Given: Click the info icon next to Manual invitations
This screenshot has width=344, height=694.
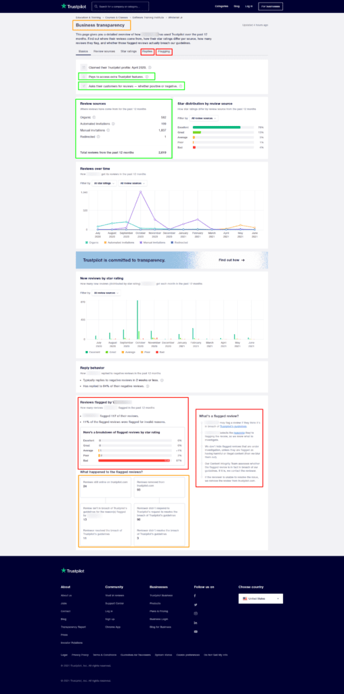Looking at the screenshot, I should [x=108, y=130].
